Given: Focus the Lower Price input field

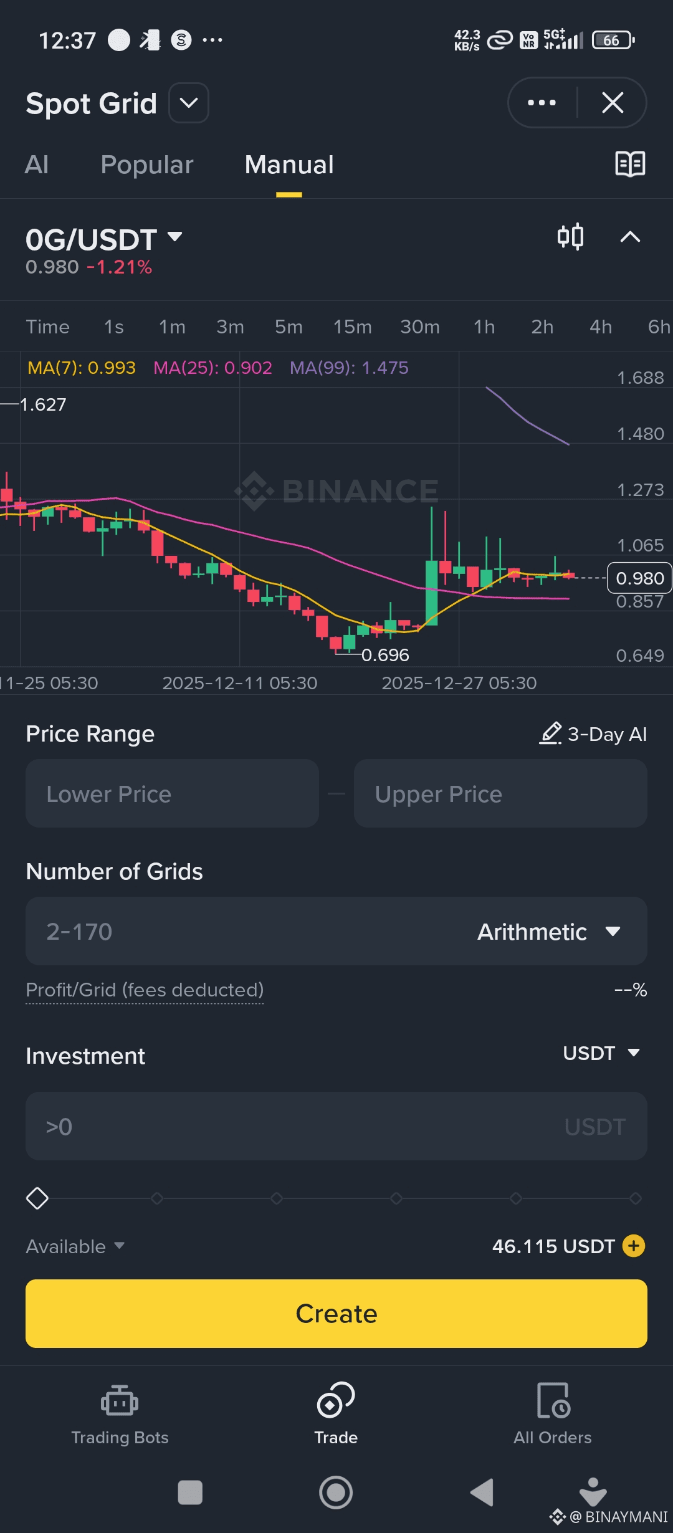Looking at the screenshot, I should 172,794.
